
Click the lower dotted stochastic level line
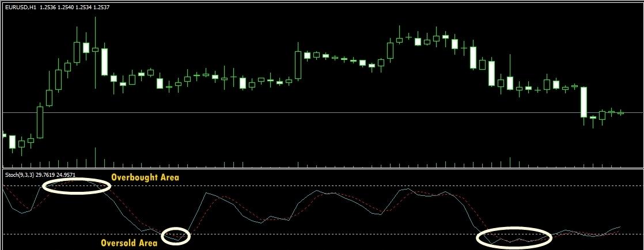346,234
